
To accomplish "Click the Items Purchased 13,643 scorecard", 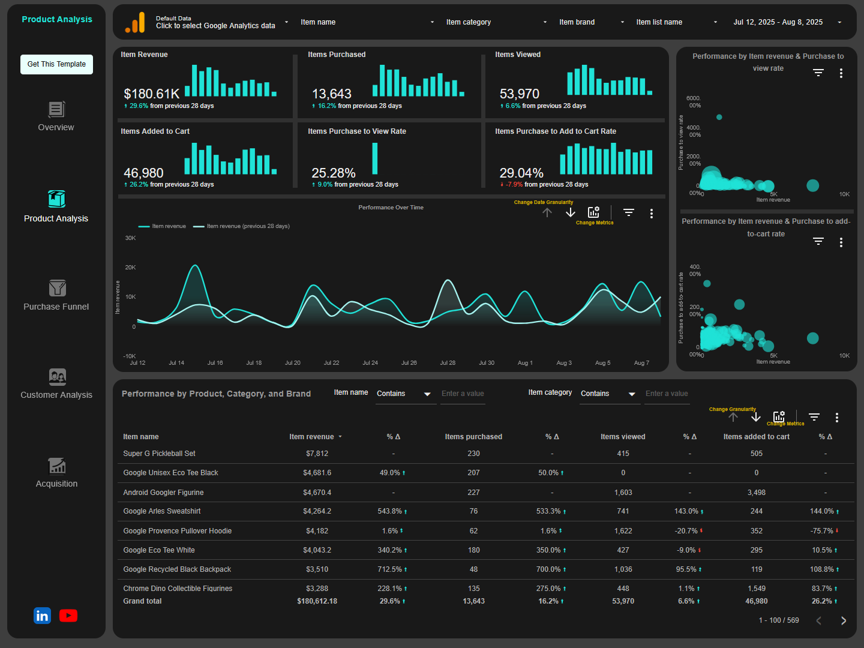I will point(390,82).
